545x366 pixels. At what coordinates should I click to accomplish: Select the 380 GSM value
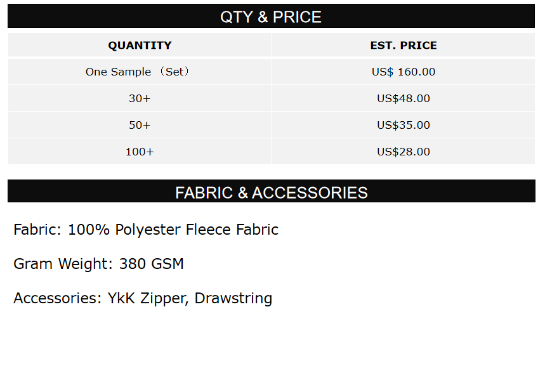[152, 264]
